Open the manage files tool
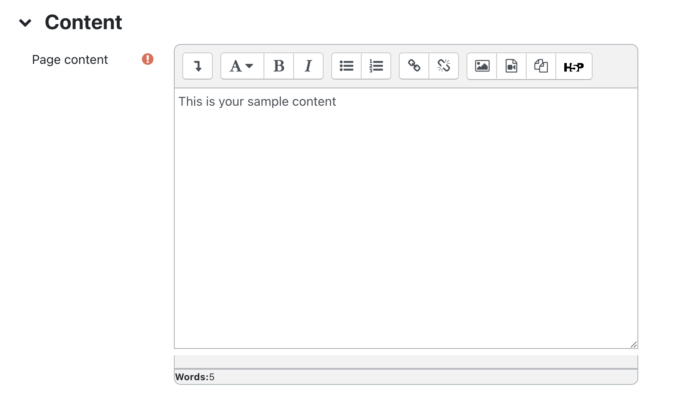Viewport: 681px width, 395px height. 541,66
